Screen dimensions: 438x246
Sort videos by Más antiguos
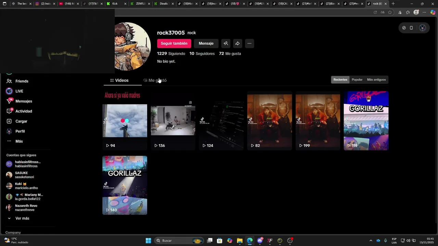coord(376,80)
